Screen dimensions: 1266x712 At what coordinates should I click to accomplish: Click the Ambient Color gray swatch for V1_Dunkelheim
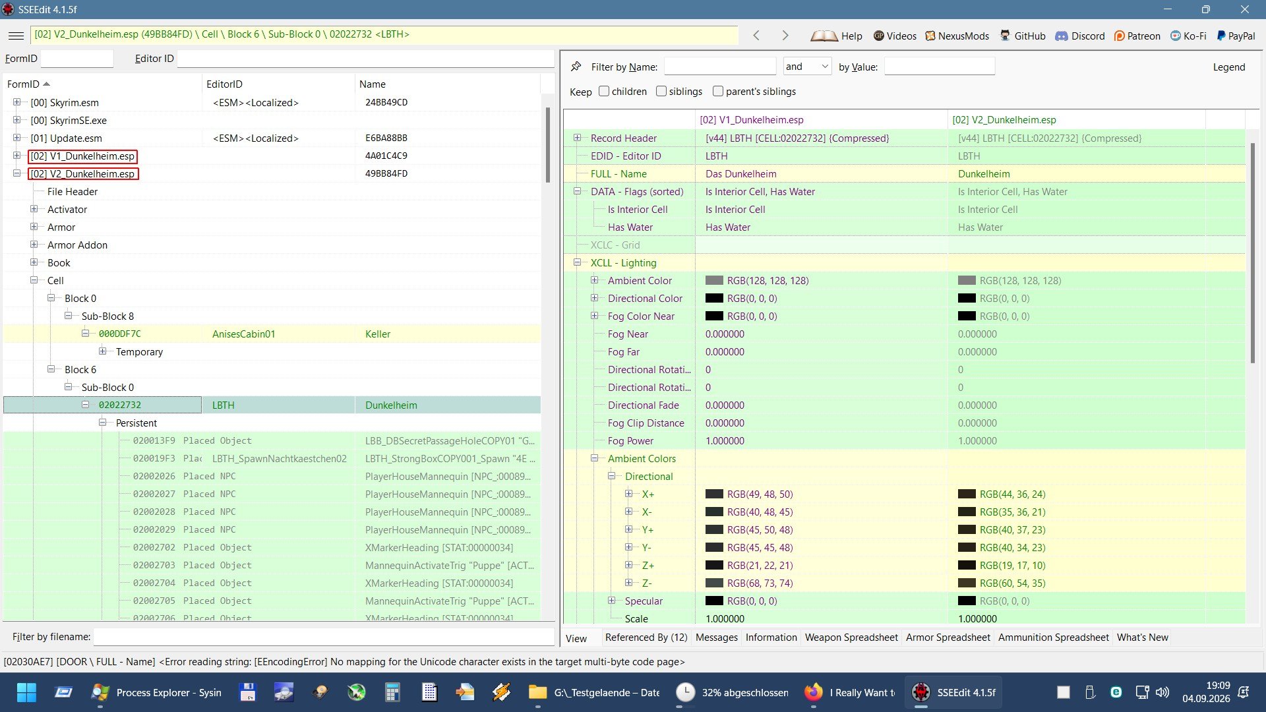pyautogui.click(x=714, y=280)
